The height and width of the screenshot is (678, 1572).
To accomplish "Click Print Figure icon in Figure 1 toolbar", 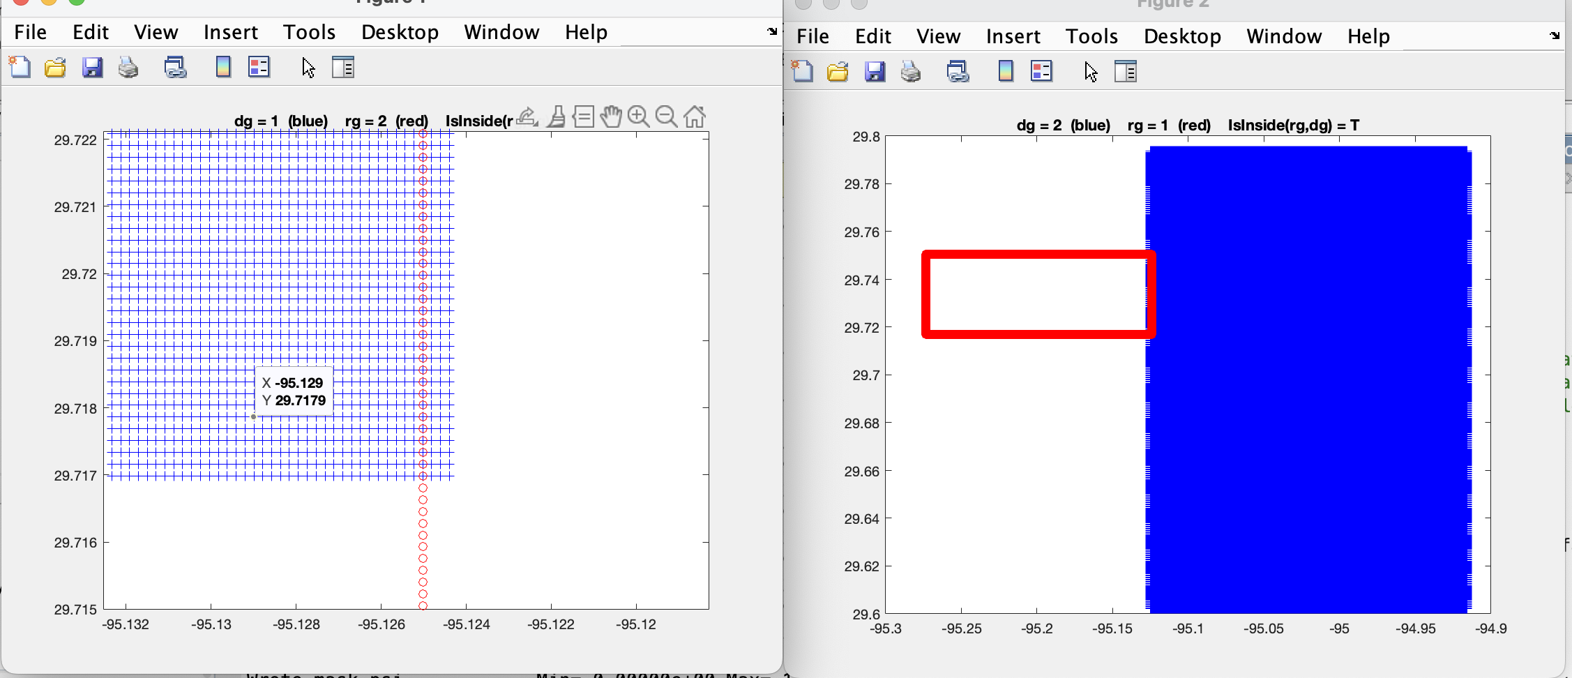I will tap(128, 67).
